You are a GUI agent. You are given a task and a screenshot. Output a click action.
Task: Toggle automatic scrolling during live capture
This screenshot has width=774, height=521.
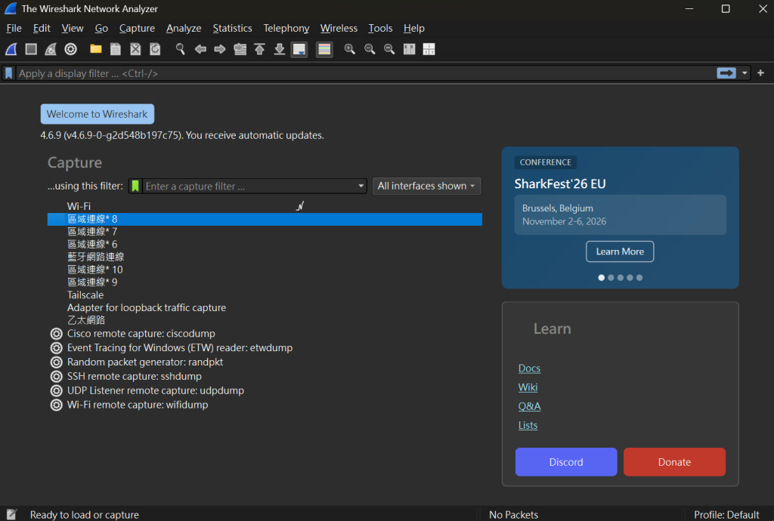[299, 49]
